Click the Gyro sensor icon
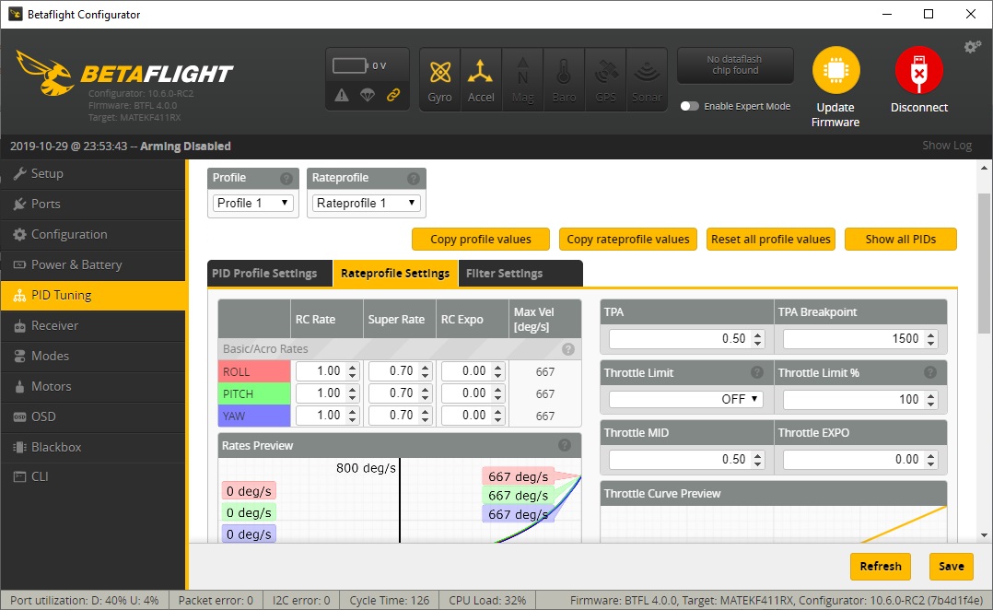The image size is (993, 610). pyautogui.click(x=439, y=80)
